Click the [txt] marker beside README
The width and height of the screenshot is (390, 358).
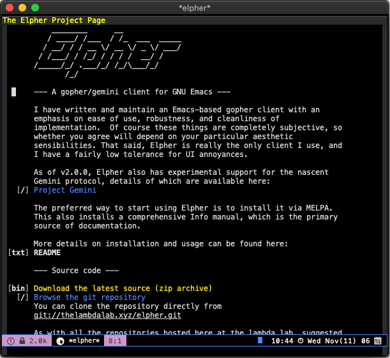click(x=18, y=253)
